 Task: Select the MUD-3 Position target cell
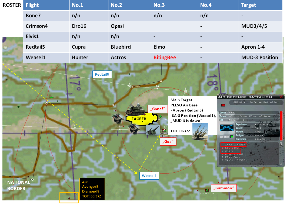click(261, 58)
